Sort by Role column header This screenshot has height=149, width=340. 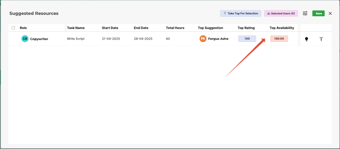pos(23,28)
